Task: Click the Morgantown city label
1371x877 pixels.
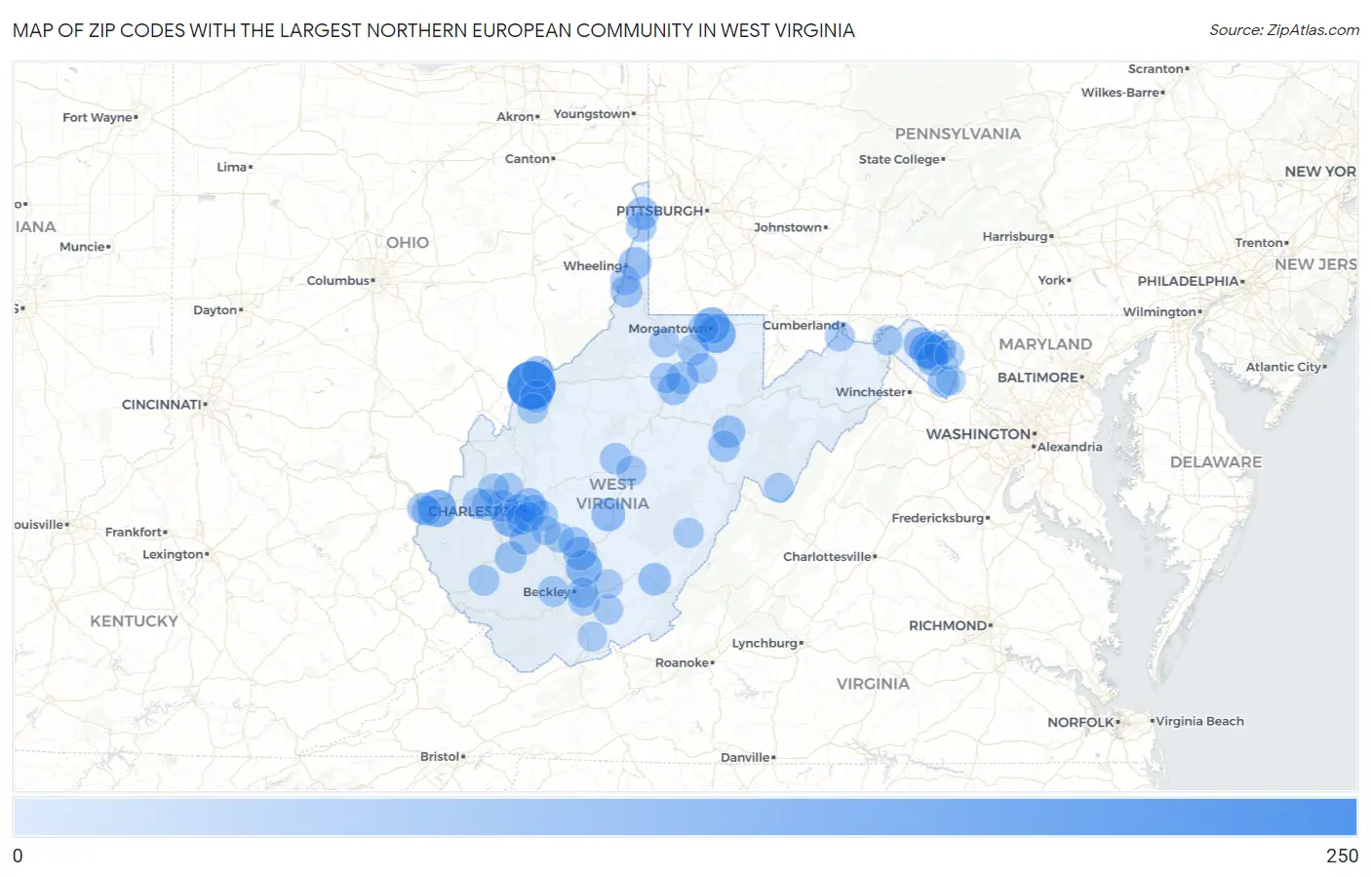Action: point(668,329)
